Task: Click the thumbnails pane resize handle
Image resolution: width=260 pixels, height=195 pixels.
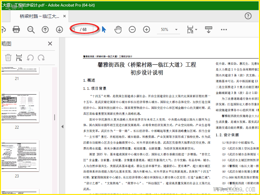Action: click(x=55, y=117)
